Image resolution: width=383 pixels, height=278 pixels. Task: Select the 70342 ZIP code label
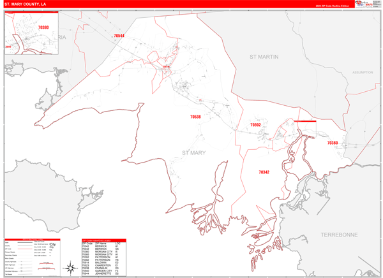click(264, 172)
